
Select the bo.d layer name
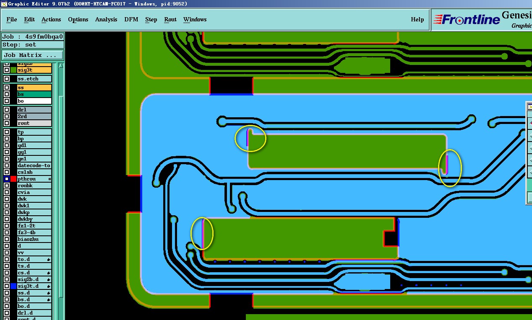(x=34, y=306)
